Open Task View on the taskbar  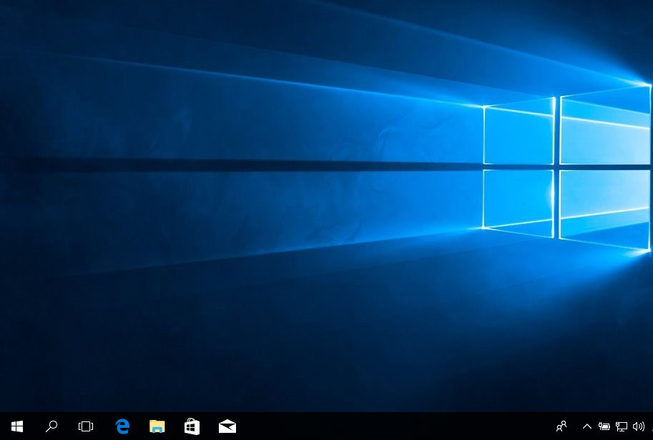click(86, 426)
